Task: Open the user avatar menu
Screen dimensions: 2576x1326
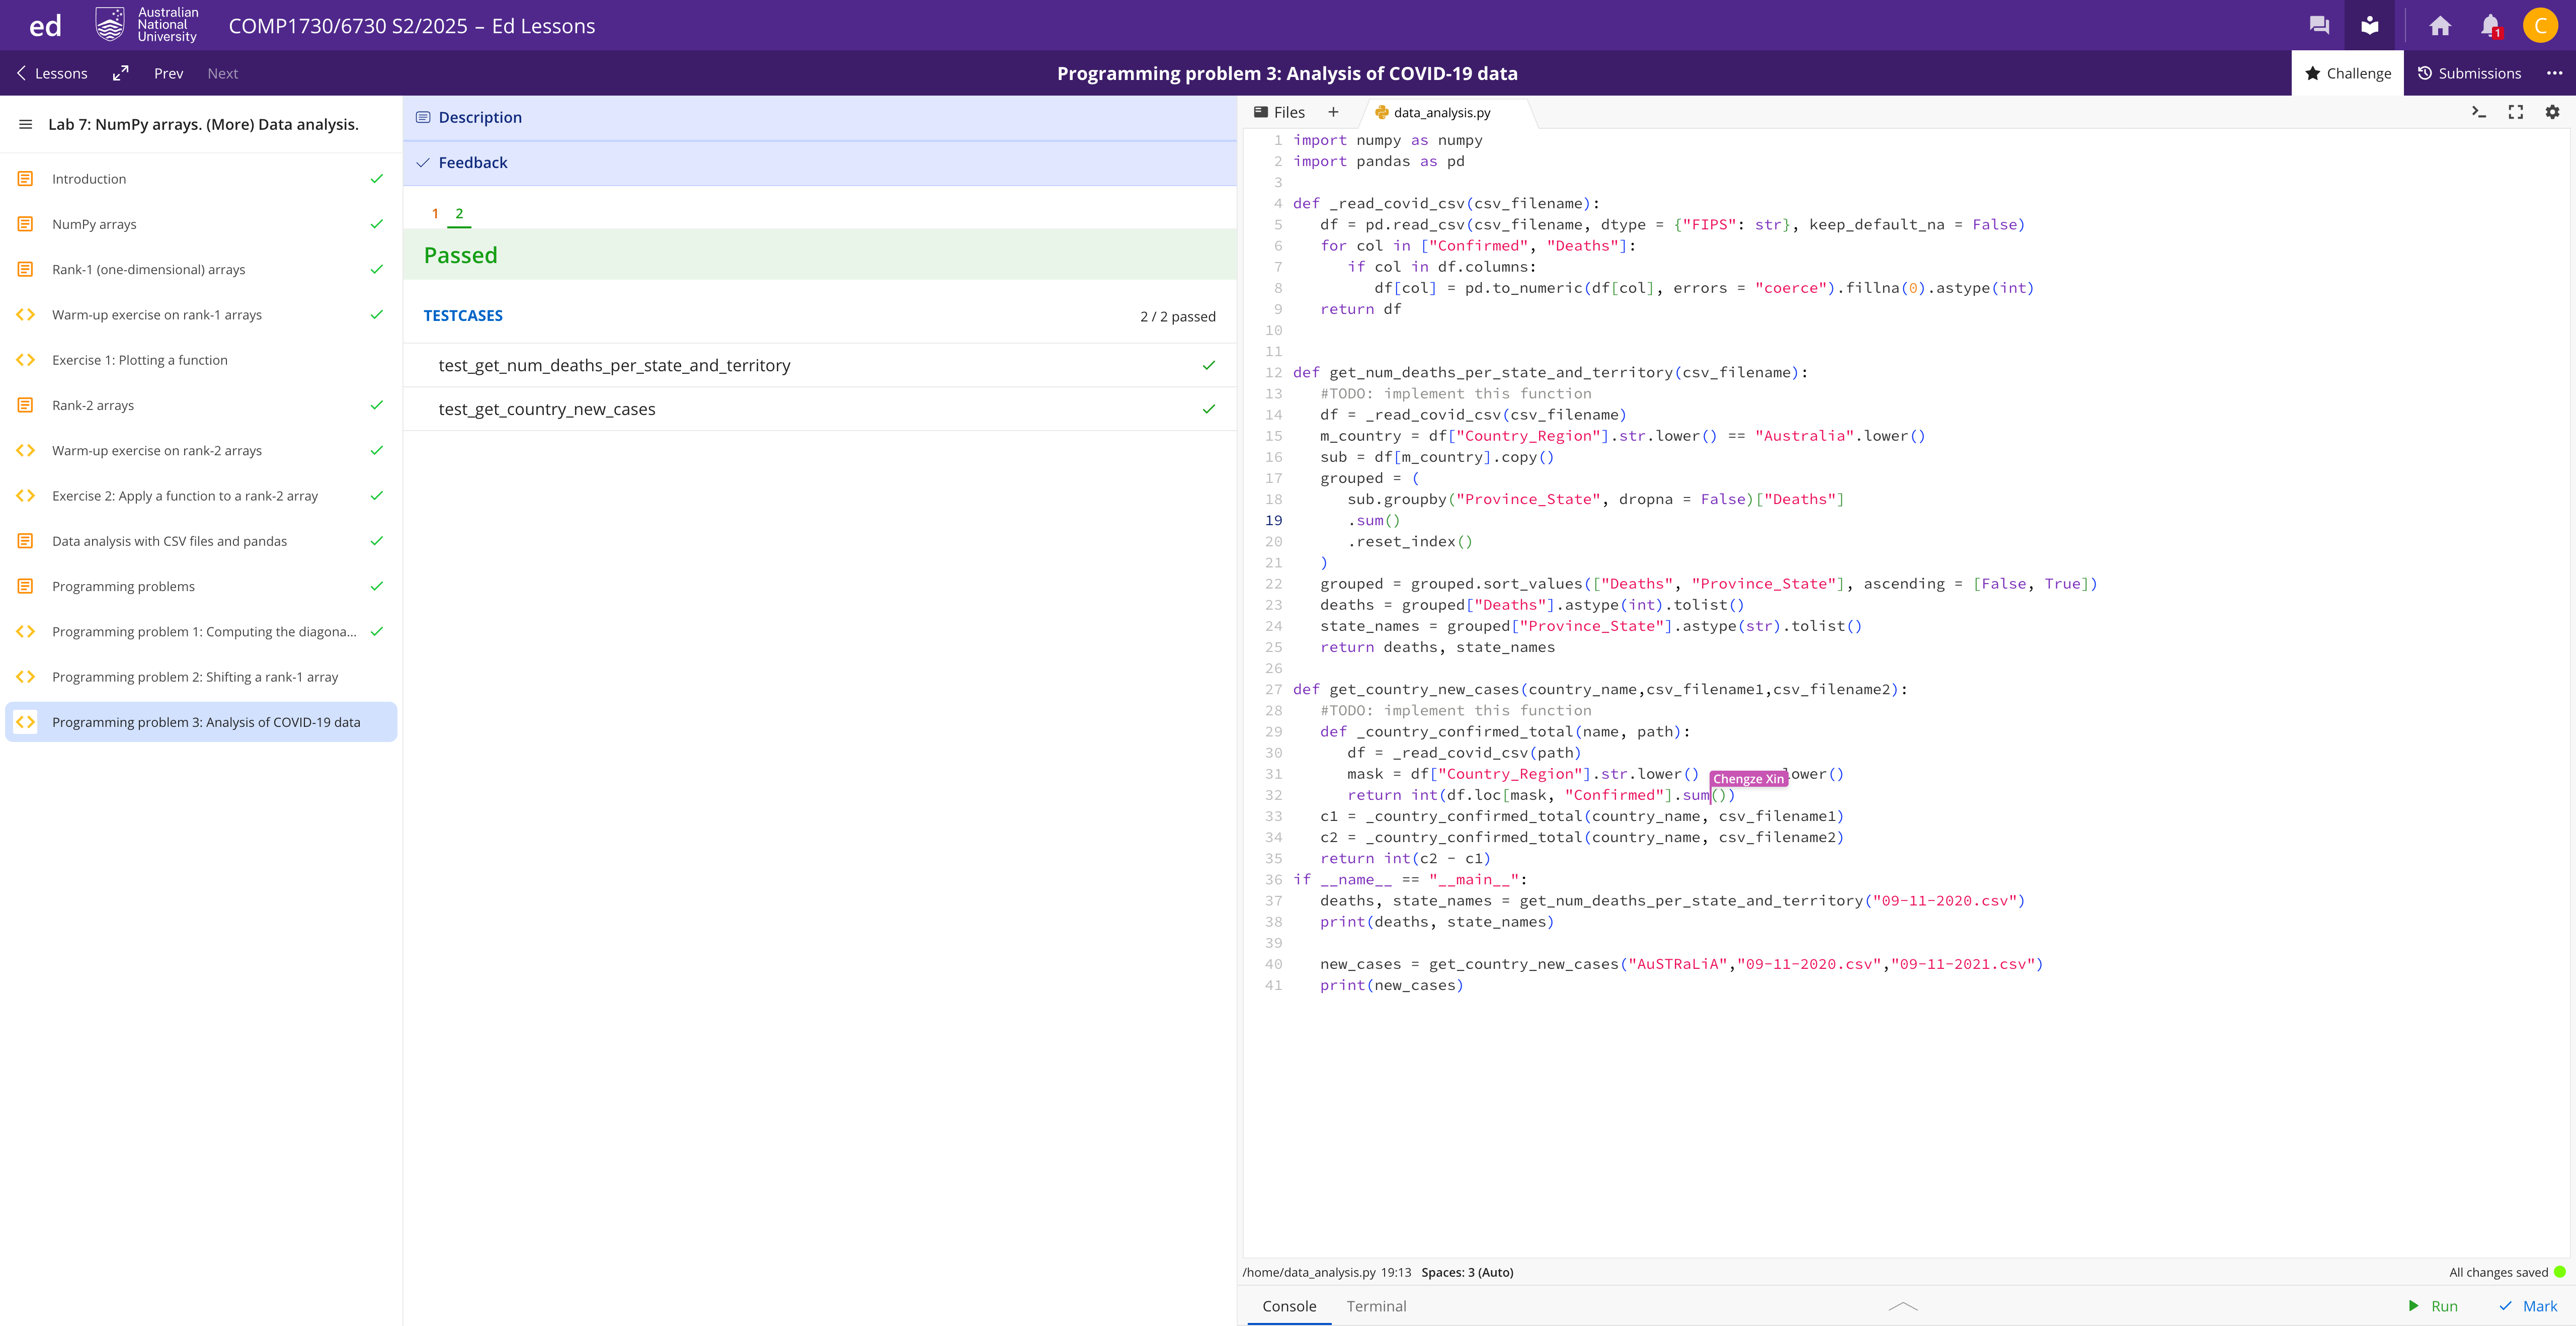Action: point(2540,25)
